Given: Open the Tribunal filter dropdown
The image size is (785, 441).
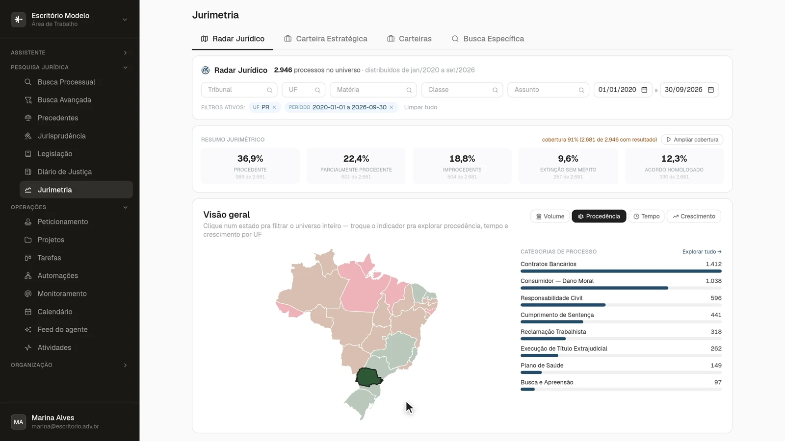Looking at the screenshot, I should coord(239,90).
